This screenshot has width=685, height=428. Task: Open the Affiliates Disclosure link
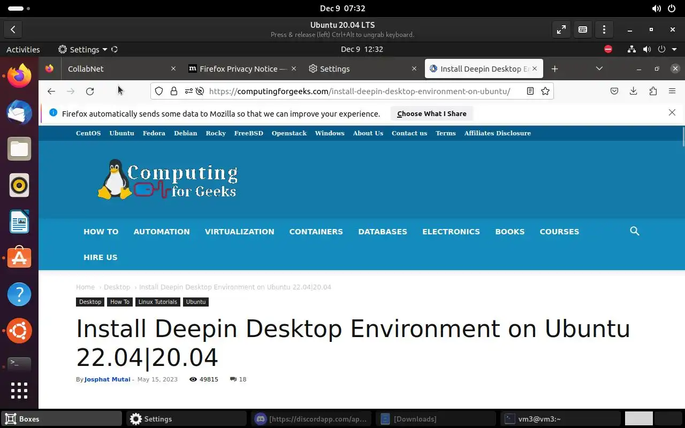(x=498, y=133)
